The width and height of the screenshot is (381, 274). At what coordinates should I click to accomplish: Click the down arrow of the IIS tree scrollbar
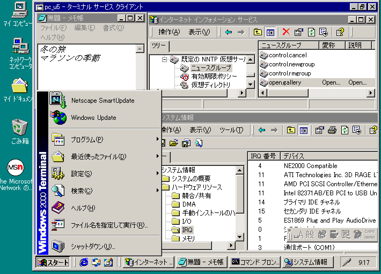[251, 85]
